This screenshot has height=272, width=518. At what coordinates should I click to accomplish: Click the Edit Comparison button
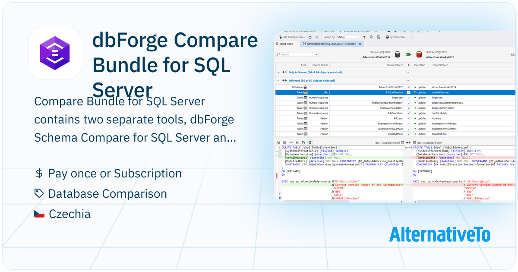point(291,37)
